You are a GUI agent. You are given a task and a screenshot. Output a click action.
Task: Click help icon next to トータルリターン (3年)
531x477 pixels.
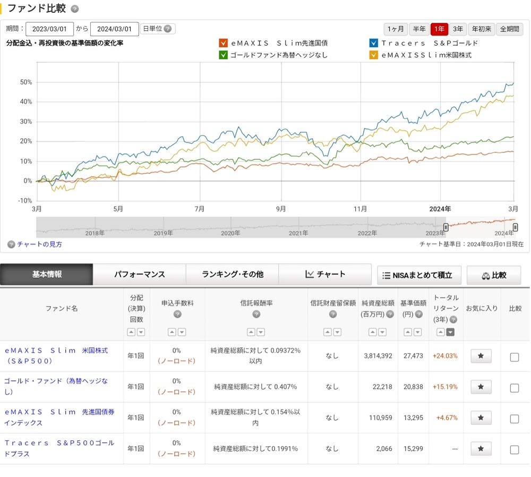pos(453,319)
